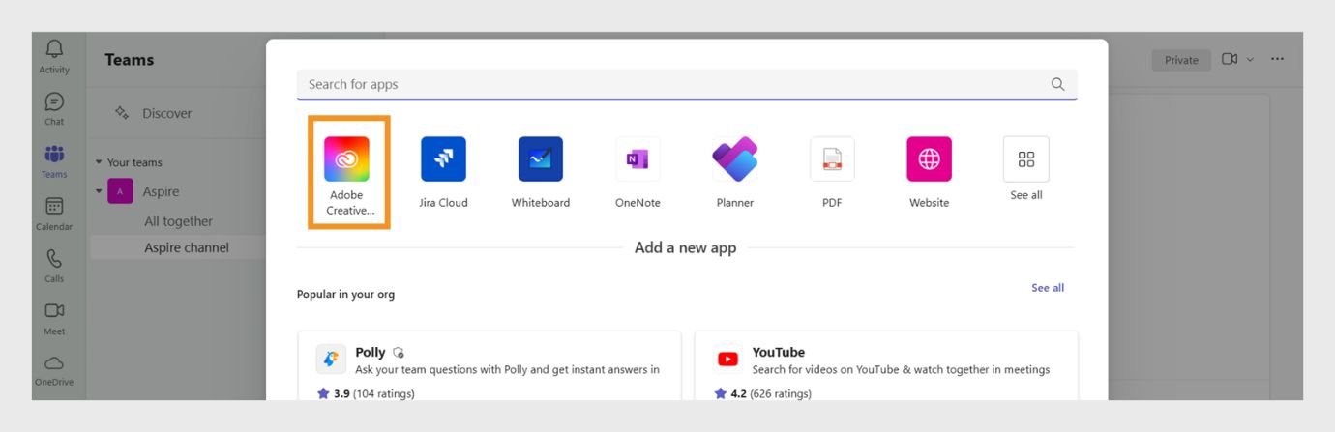Click the Add a new app heading
1335x432 pixels.
pos(685,247)
